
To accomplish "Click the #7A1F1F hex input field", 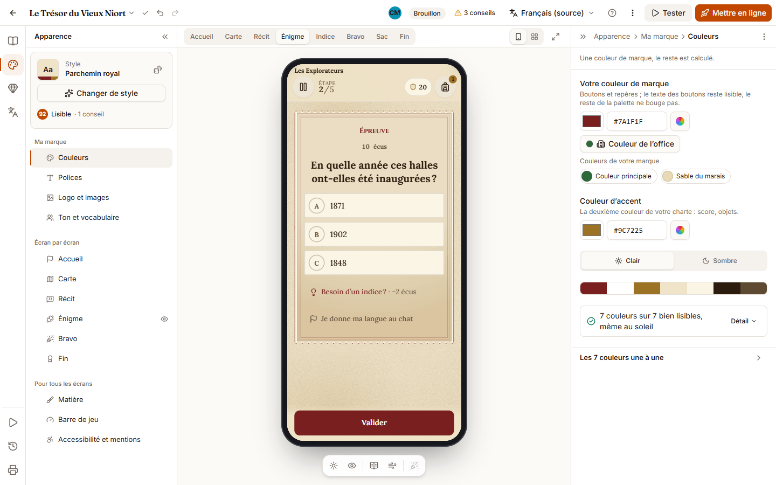I will pyautogui.click(x=637, y=121).
